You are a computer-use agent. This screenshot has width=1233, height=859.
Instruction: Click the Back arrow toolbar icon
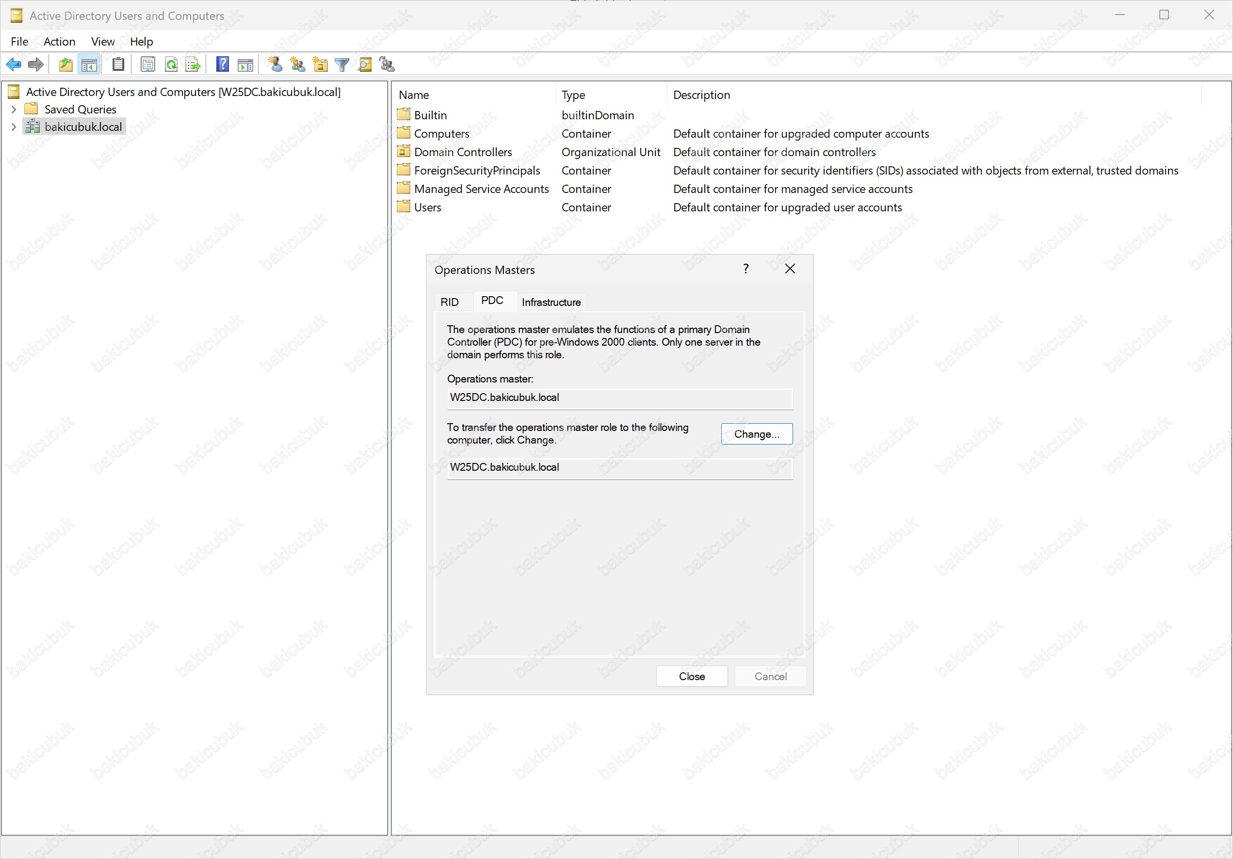point(14,65)
